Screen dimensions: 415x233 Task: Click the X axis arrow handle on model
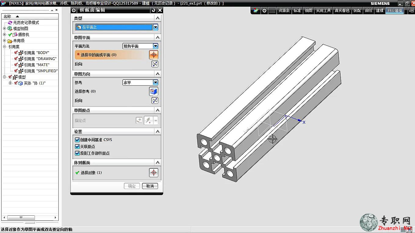tap(300, 121)
